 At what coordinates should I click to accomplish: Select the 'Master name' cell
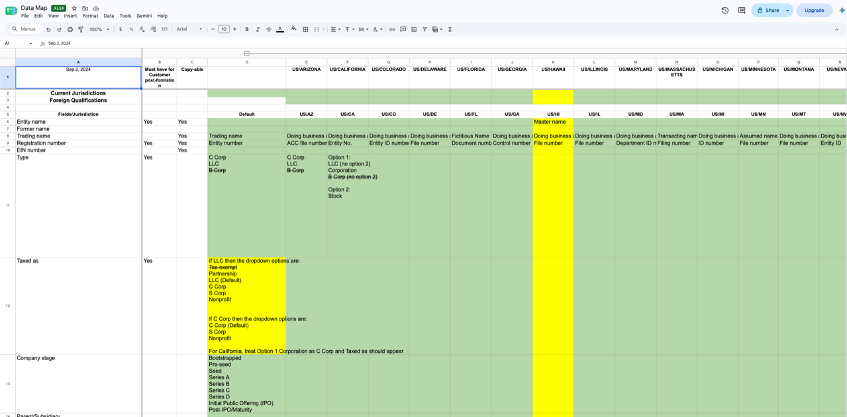553,122
